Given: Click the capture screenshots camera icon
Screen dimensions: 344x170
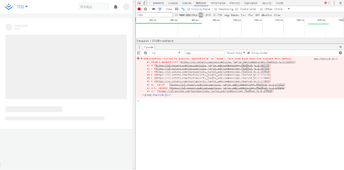Looking at the screenshot, I should click(x=153, y=9).
